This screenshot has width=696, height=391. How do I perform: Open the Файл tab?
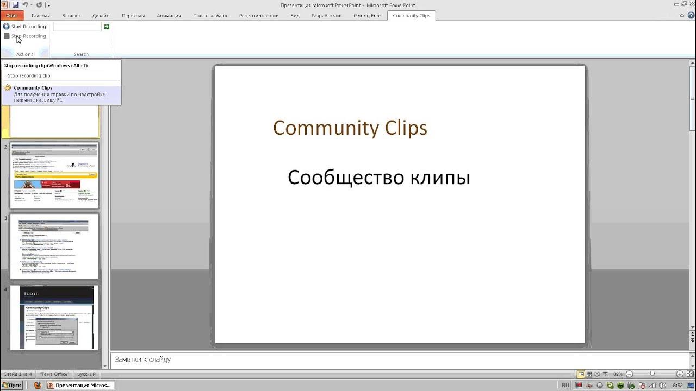[12, 16]
